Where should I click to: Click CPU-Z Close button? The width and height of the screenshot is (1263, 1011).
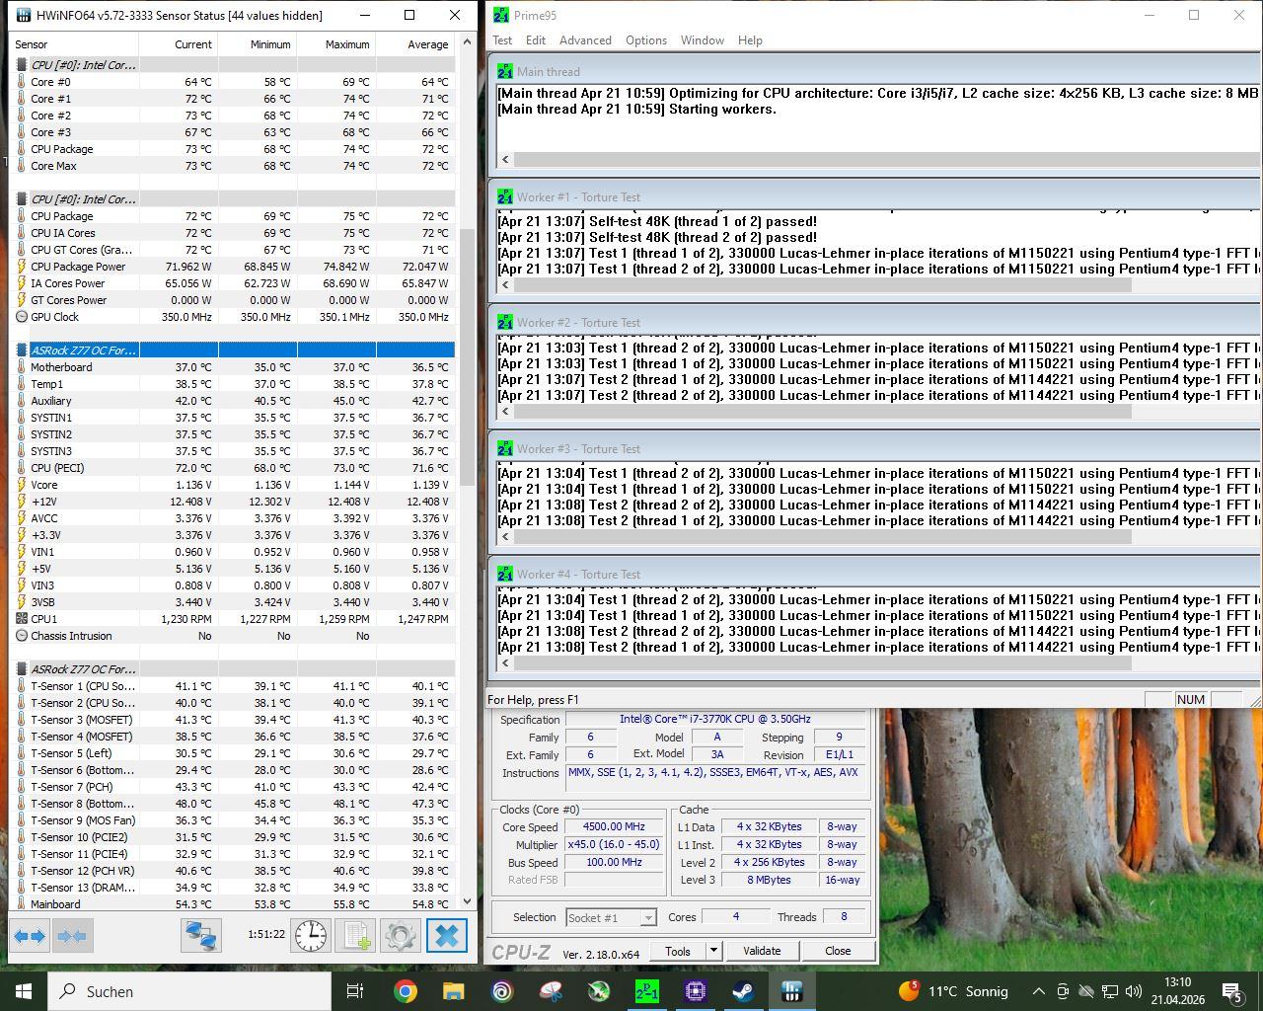point(838,951)
